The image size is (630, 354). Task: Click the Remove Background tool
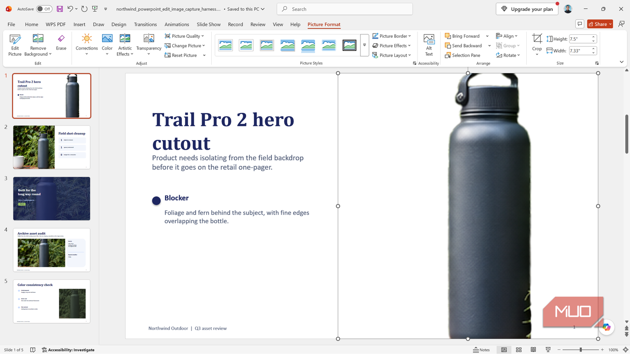[x=38, y=45]
